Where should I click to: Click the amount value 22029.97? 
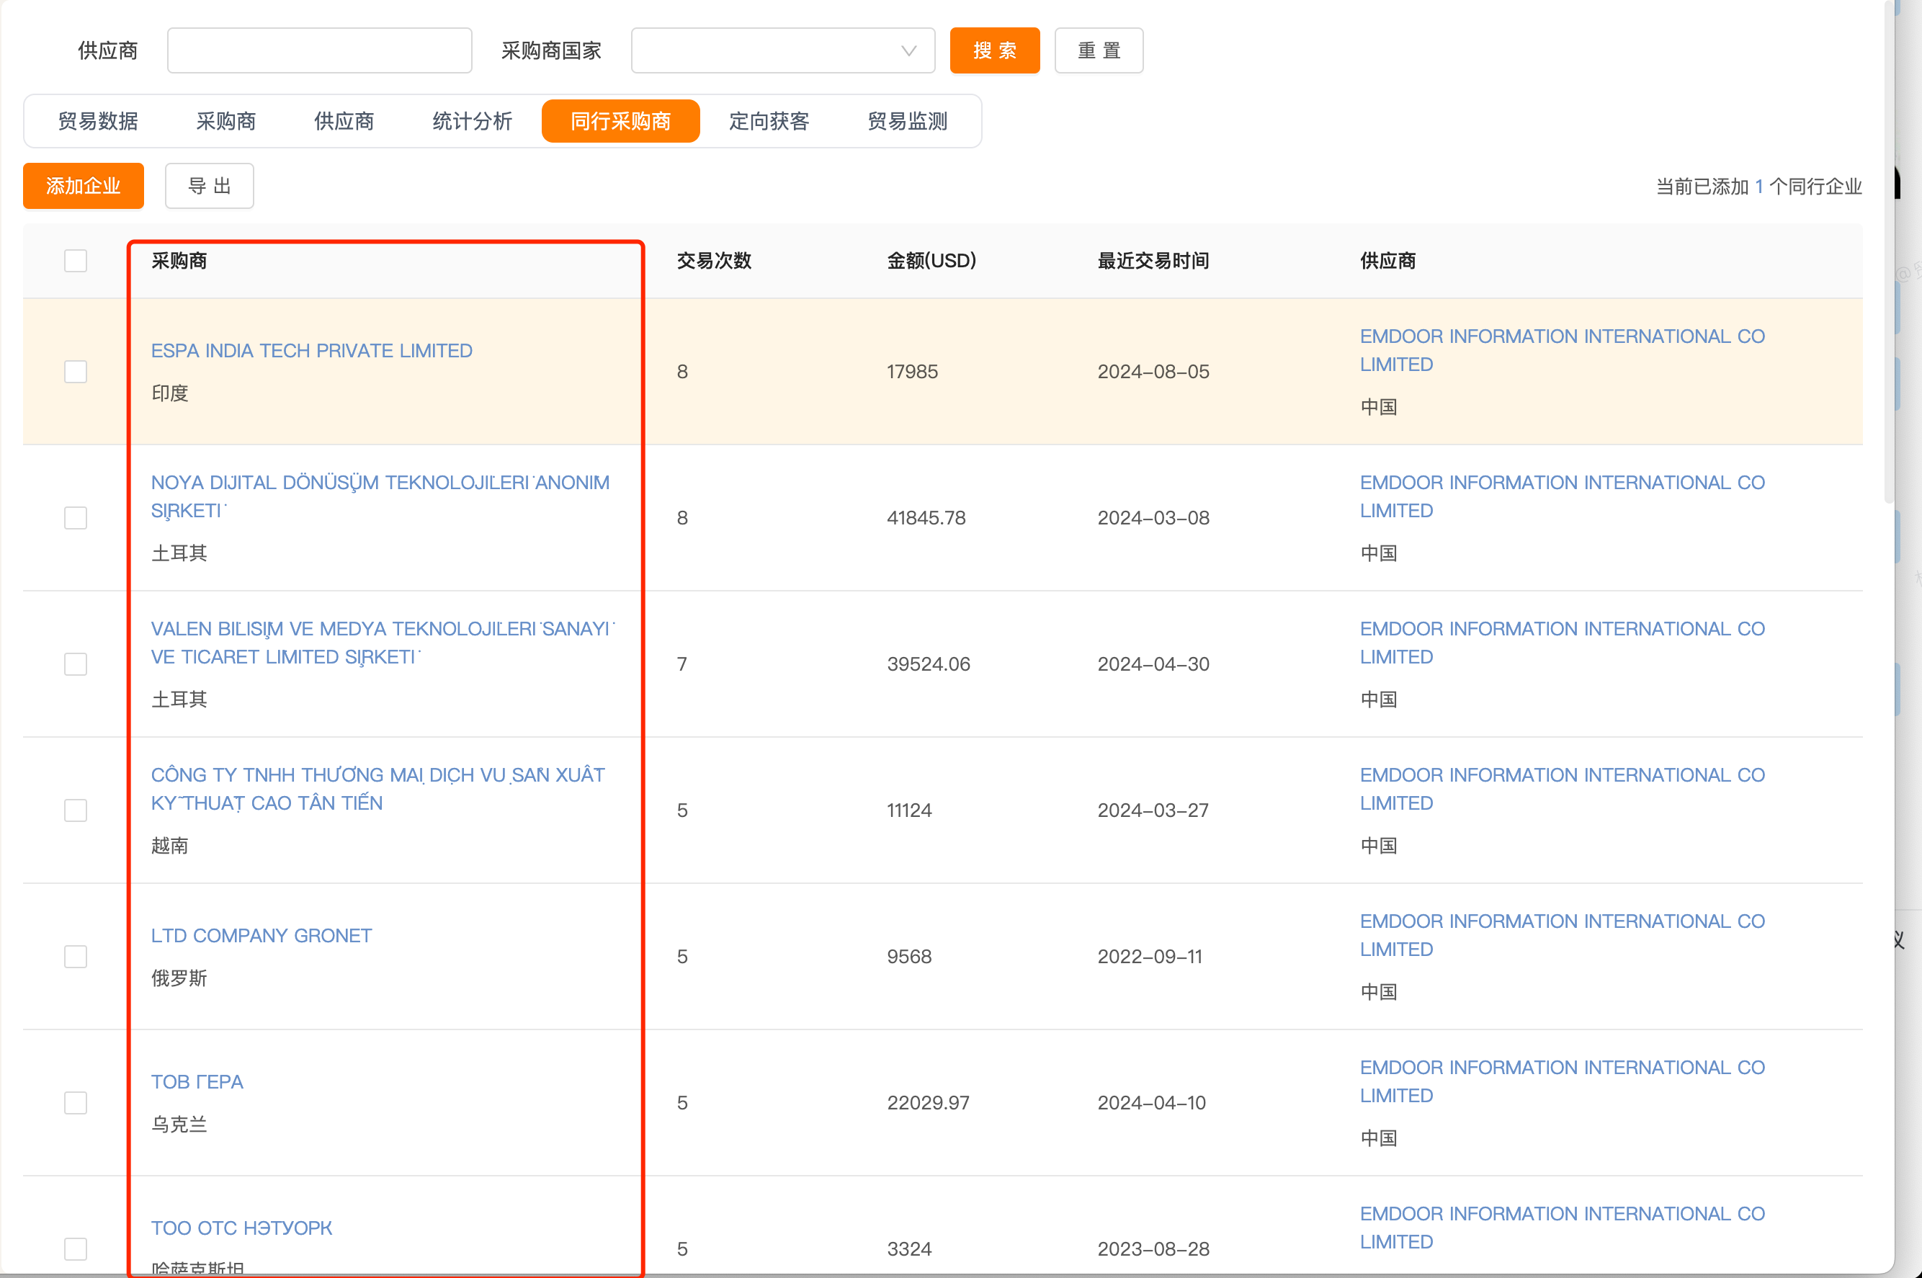(929, 1103)
